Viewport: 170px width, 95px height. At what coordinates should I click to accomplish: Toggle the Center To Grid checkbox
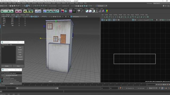(x=2, y=77)
